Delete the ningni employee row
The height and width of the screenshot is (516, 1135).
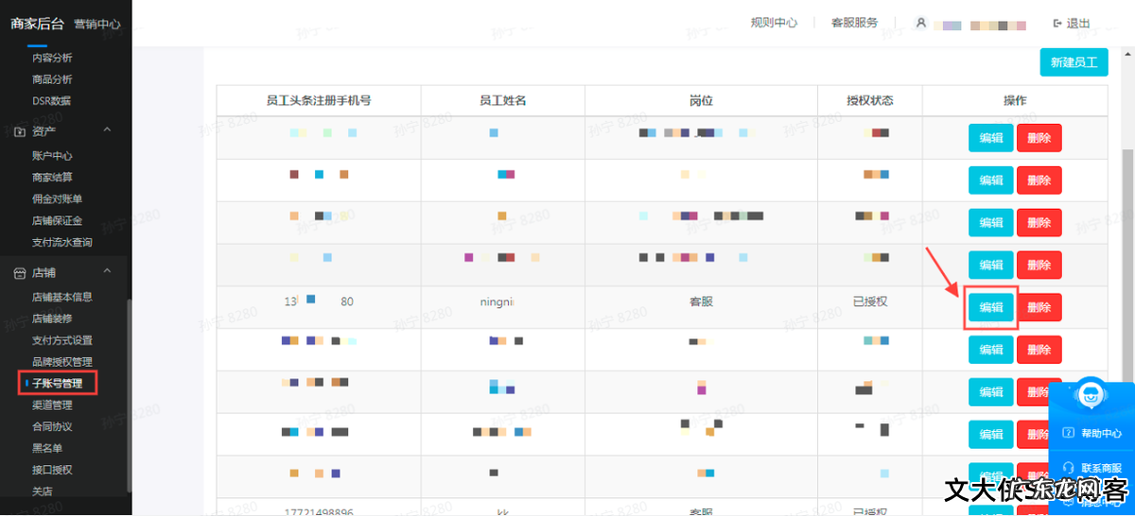(x=1039, y=307)
